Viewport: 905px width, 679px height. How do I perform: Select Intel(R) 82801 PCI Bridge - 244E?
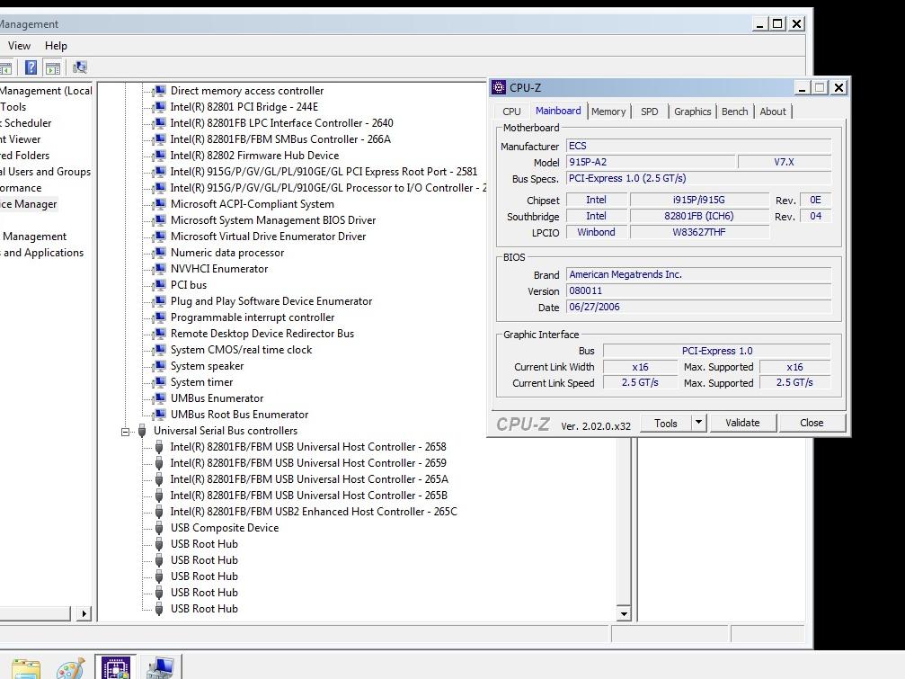click(x=244, y=107)
